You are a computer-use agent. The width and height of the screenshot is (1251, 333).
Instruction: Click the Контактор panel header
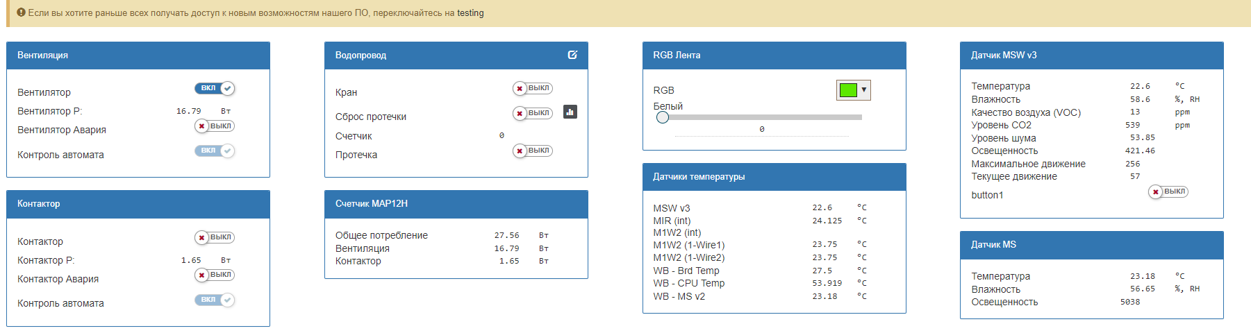(138, 204)
